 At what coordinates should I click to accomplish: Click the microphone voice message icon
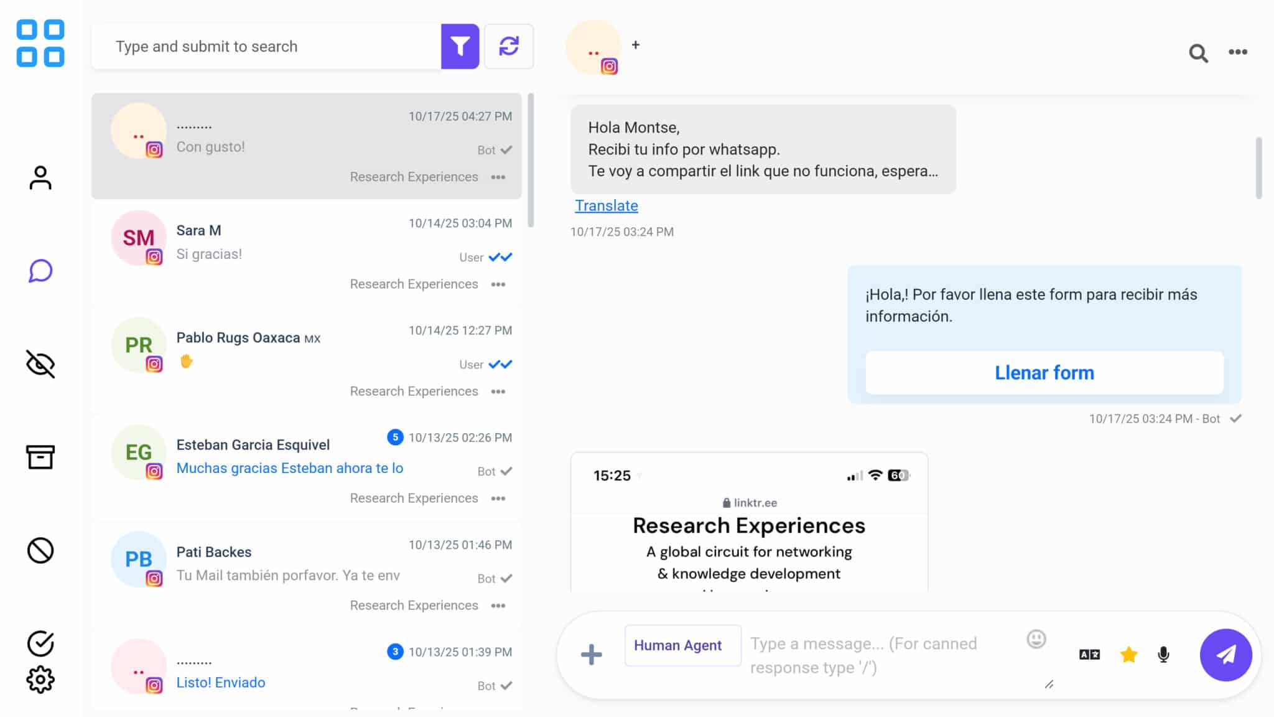(1163, 654)
